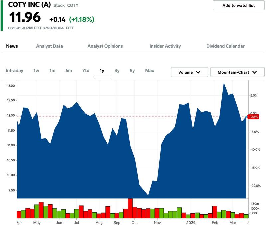Click the 'Stock , COTY' label
Screen dimensions: 266x231
click(66, 5)
